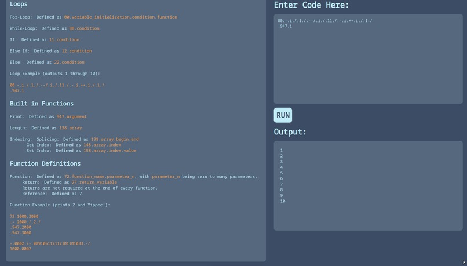
Task: Click output value 1
Action: (282, 151)
